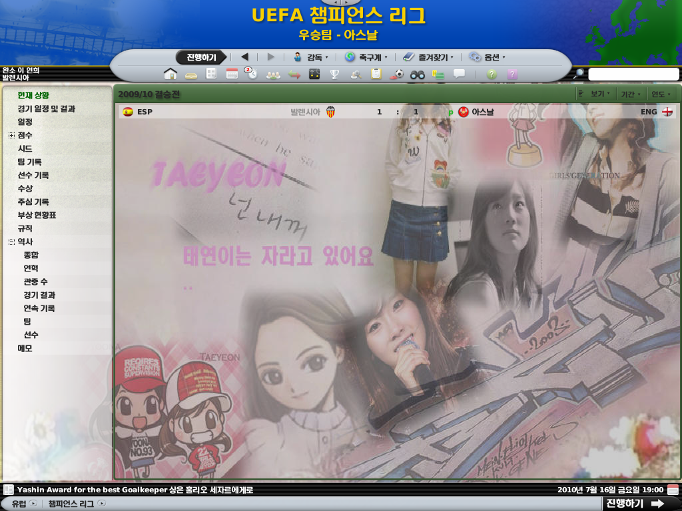Select 일정 in sidebar
682x511 pixels.
point(25,122)
